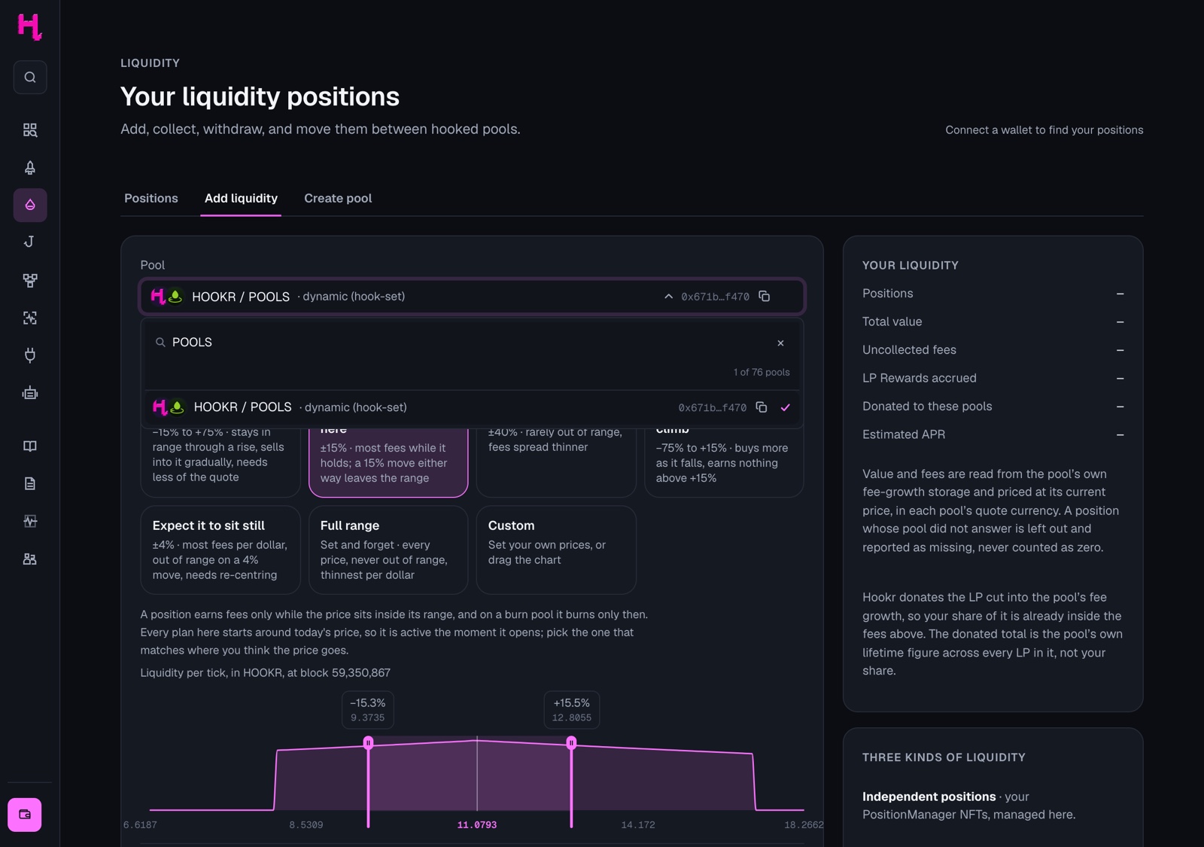
Task: Click the 0x671b…f470 address in pool selector
Action: click(x=715, y=297)
